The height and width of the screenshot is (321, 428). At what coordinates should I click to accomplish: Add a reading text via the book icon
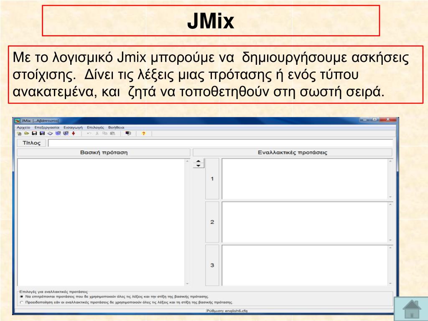click(x=50, y=133)
